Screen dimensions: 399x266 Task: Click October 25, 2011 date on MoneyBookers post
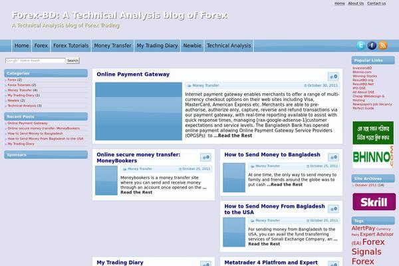pyautogui.click(x=196, y=169)
